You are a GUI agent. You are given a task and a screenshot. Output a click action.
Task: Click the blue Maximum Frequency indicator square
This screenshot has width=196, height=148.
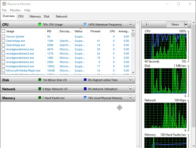85,24
